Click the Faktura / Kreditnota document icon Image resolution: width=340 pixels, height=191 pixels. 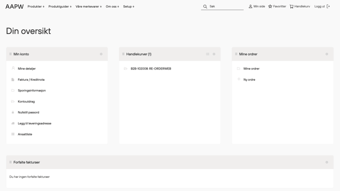click(13, 80)
